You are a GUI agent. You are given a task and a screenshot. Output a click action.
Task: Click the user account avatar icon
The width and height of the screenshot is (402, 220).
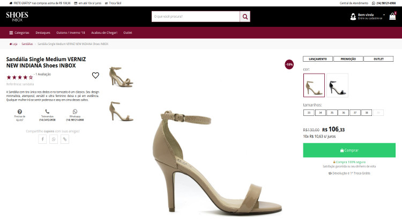point(353,17)
